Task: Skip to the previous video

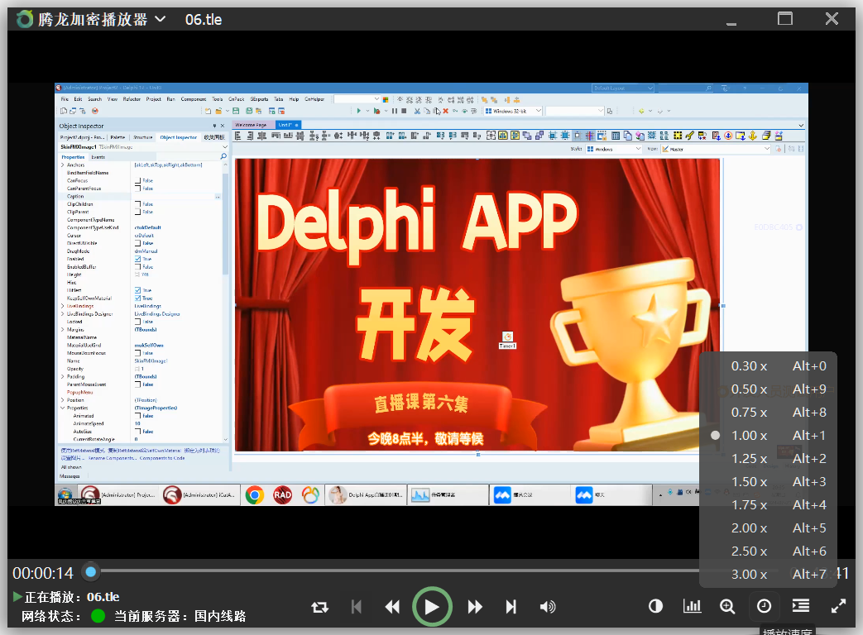Action: point(356,607)
